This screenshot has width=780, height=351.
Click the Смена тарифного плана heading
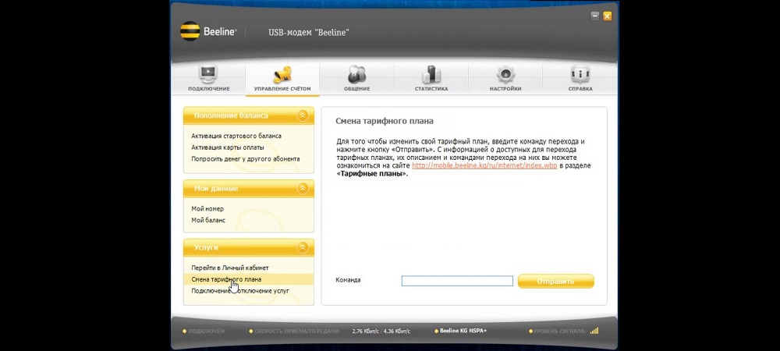coord(385,121)
